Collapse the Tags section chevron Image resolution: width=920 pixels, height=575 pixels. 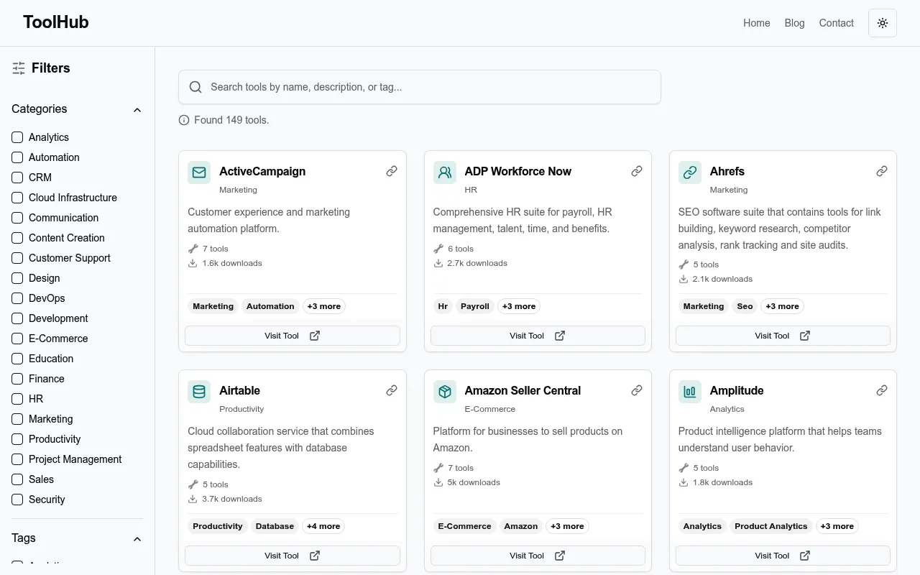[x=137, y=539]
